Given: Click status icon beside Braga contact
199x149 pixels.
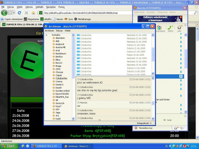Looking at the screenshot, I should coord(54,66).
